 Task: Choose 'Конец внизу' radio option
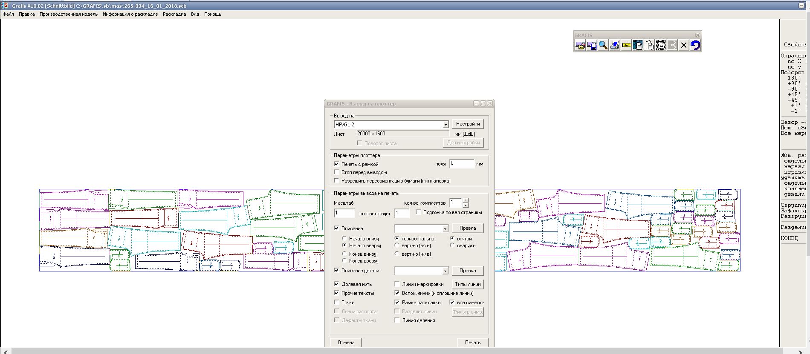pos(344,254)
